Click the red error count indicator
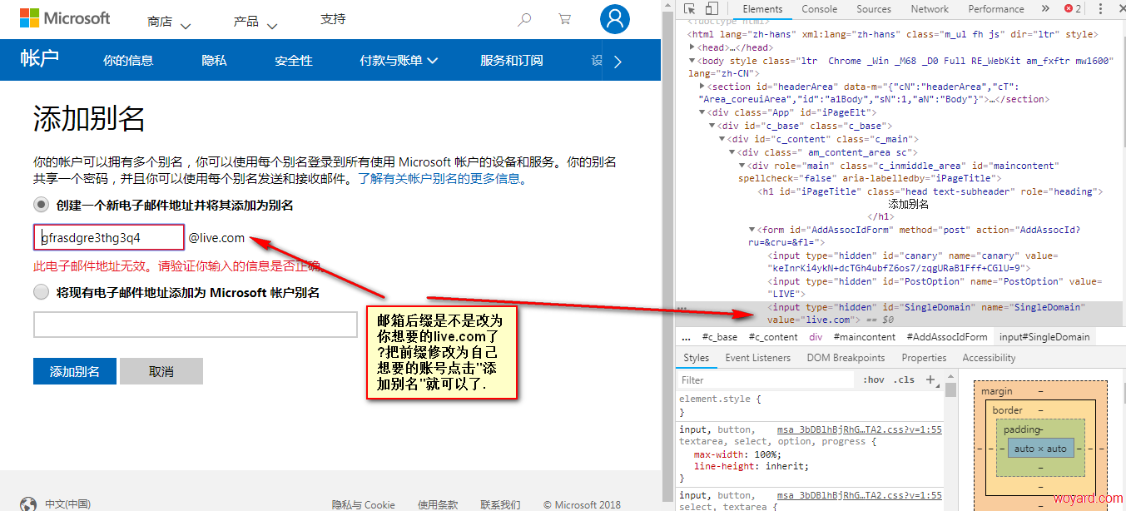 click(1073, 9)
